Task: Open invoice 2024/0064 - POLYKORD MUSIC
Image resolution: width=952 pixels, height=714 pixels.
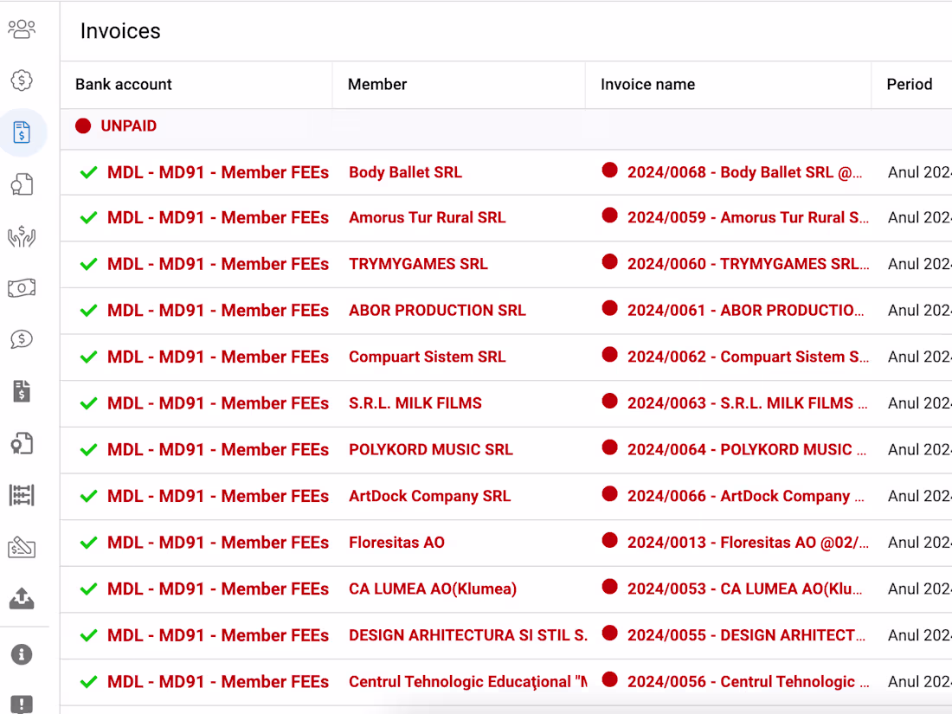Action: tap(745, 450)
